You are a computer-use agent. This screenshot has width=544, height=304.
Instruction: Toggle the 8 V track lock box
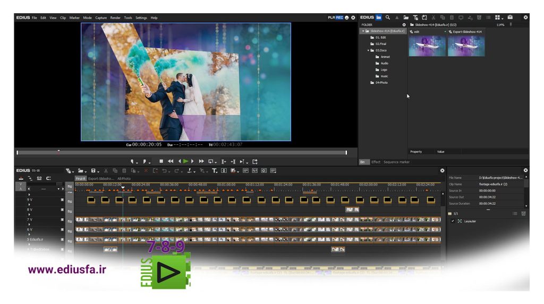pyautogui.click(x=63, y=210)
